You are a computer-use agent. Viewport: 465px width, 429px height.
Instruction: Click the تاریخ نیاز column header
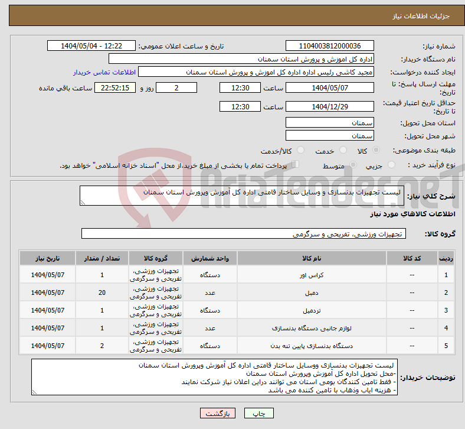[47, 258]
